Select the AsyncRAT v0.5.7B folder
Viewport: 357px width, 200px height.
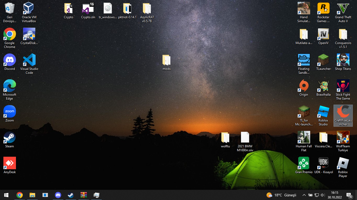147,12
